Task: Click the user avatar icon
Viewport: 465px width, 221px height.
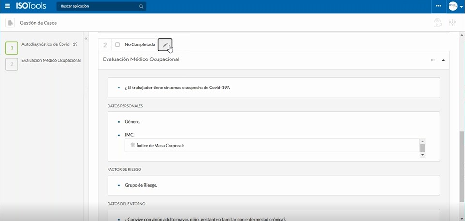Action: pos(452,6)
